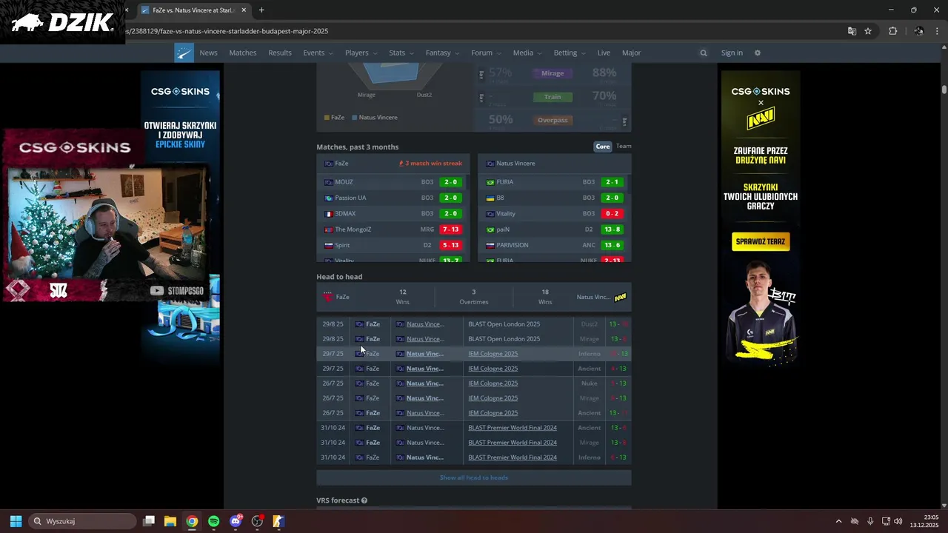Open the Chrome three-dot menu
The width and height of the screenshot is (948, 533).
tap(938, 31)
